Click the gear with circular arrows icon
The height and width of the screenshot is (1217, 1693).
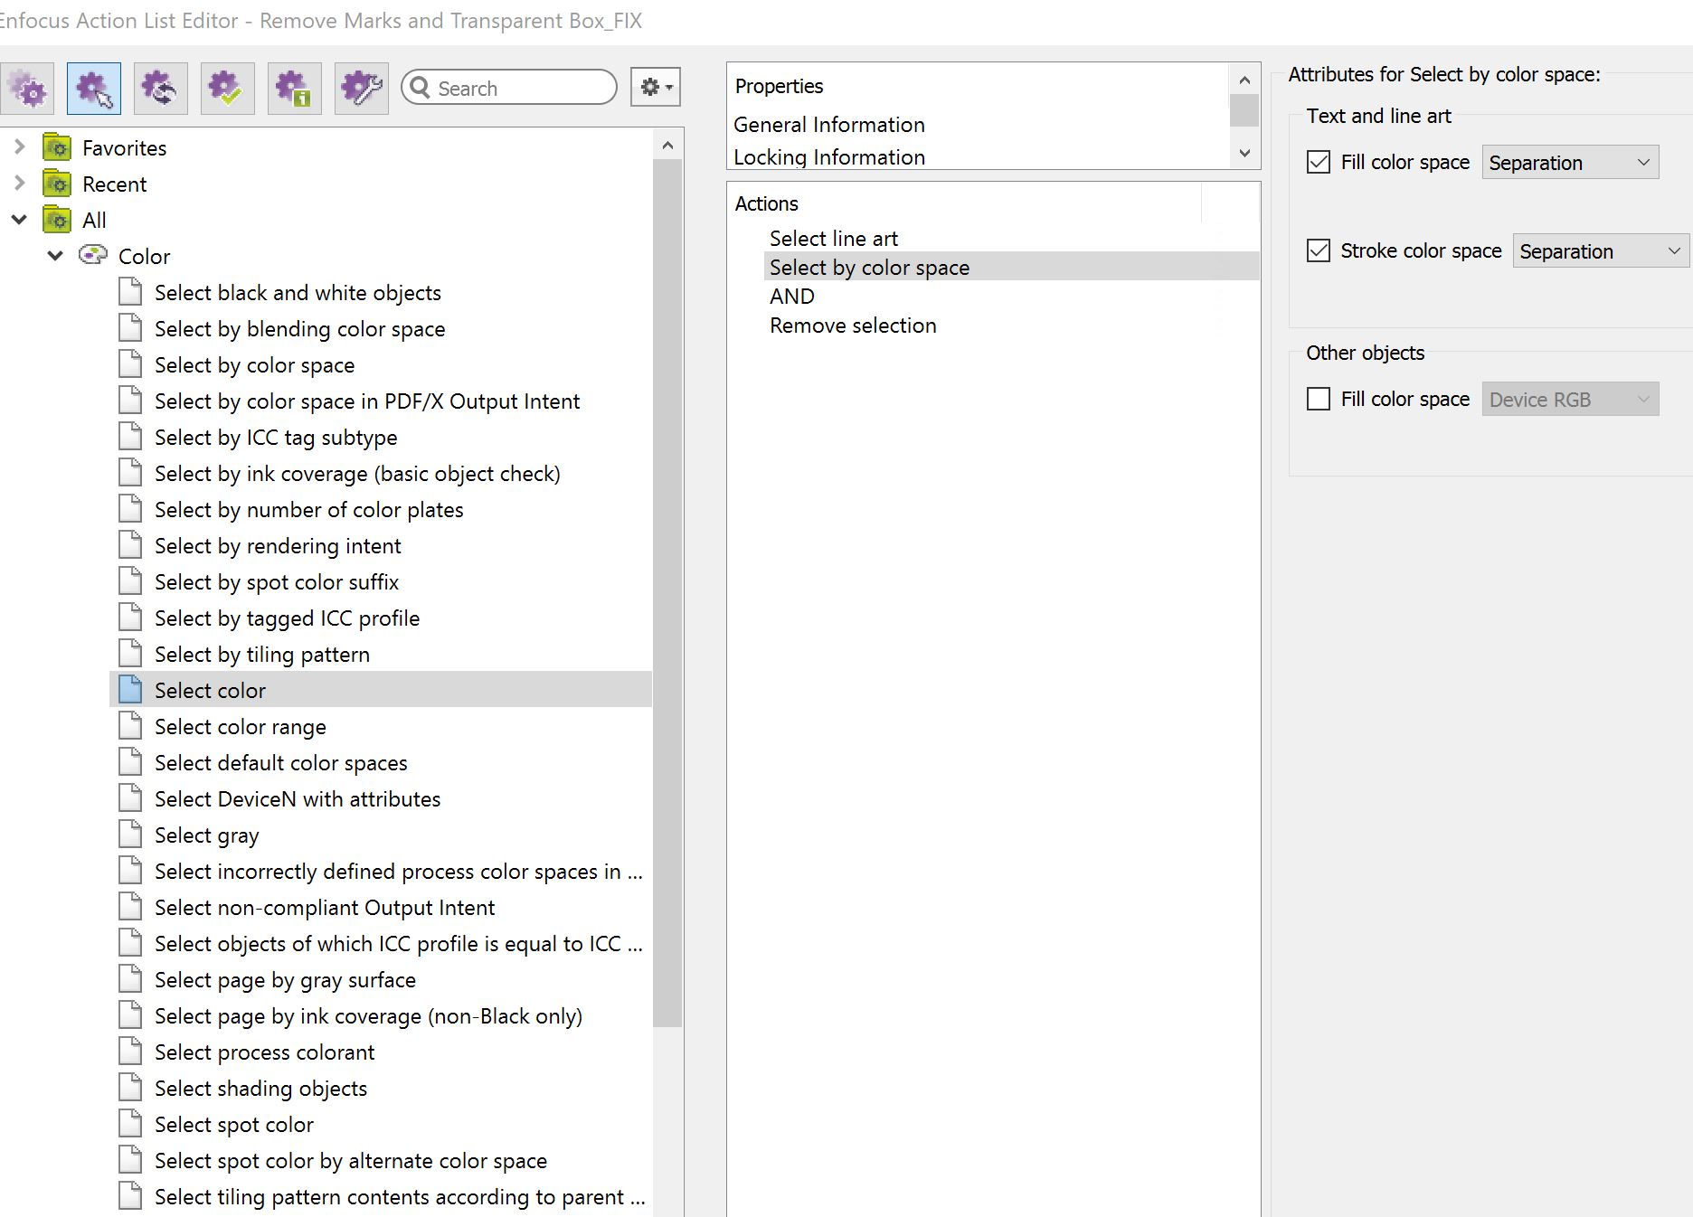pos(161,89)
